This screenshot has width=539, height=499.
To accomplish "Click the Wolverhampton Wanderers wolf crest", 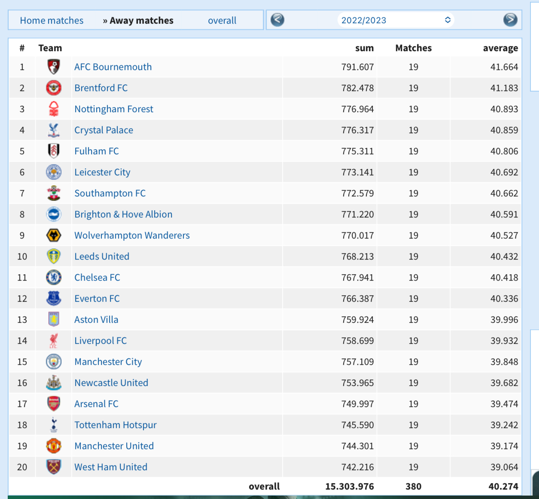I will (x=54, y=235).
